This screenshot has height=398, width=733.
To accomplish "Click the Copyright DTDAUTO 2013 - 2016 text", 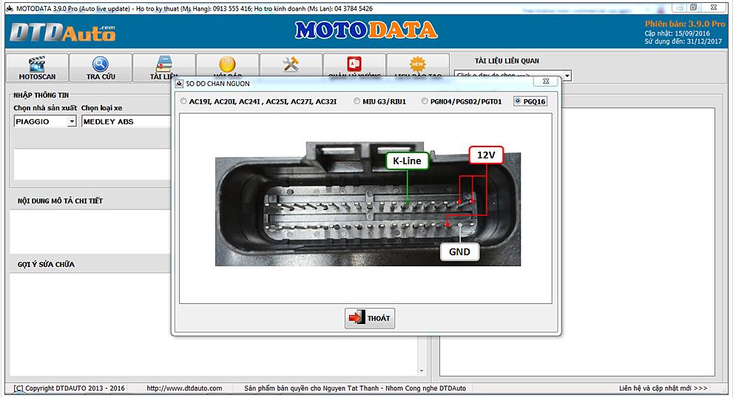I will [70, 388].
